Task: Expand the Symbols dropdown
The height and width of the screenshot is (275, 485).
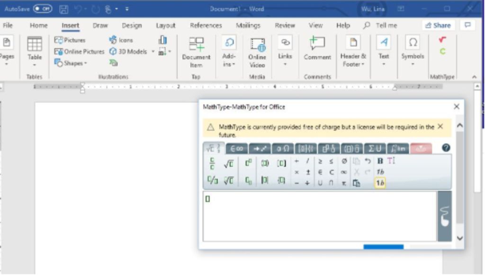Action: (413, 64)
